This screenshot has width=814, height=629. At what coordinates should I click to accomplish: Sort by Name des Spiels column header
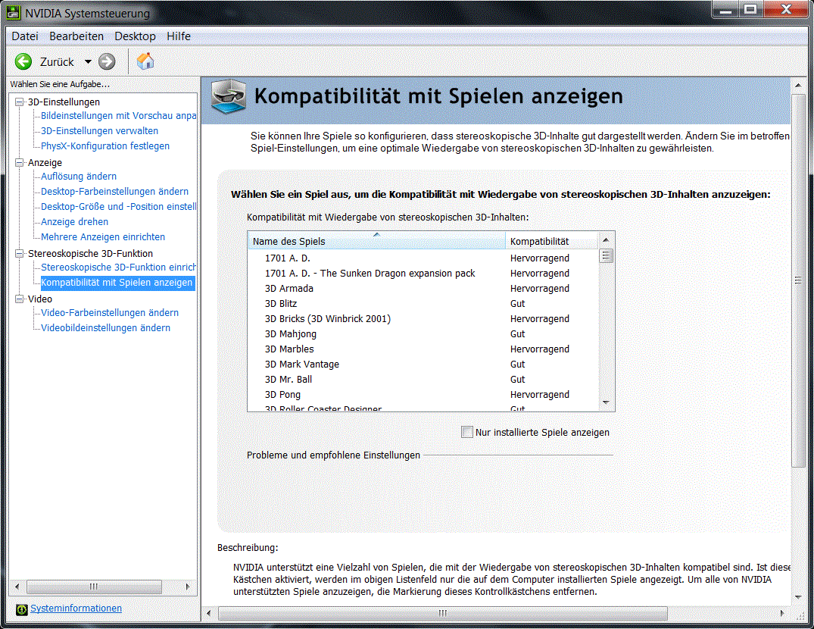point(377,241)
